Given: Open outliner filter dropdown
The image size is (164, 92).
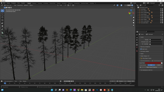Looking at the screenshot, I should click(x=160, y=5).
